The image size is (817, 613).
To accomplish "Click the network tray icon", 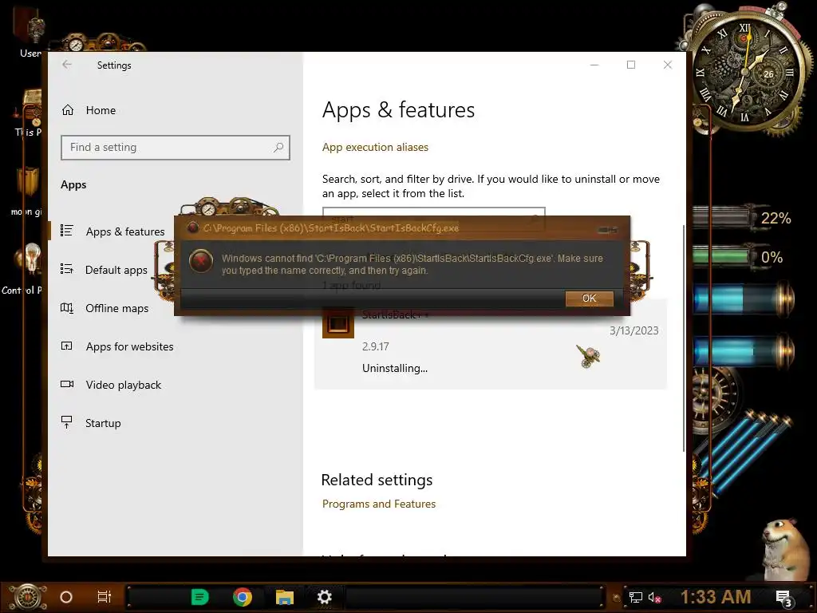I will [635, 597].
